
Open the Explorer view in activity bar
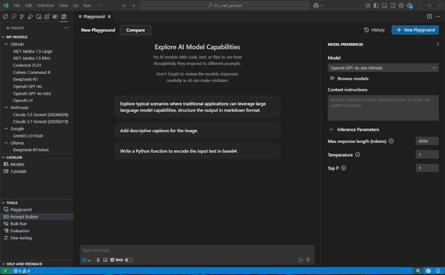5,17
